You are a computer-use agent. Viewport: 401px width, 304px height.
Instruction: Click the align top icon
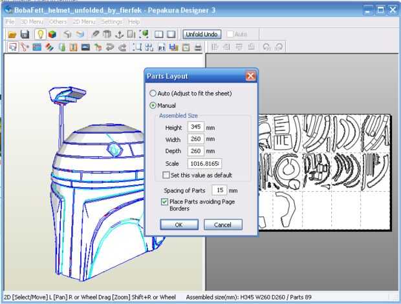[x=239, y=47]
